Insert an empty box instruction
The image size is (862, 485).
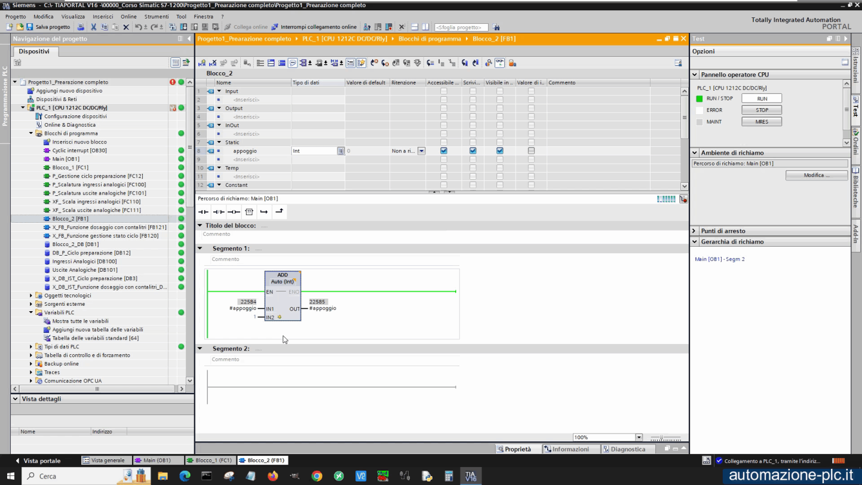(249, 211)
